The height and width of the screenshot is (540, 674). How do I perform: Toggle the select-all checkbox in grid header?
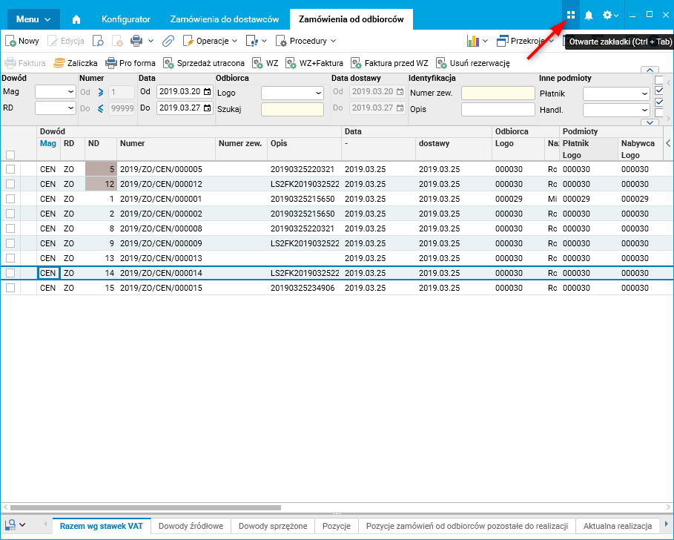10,155
